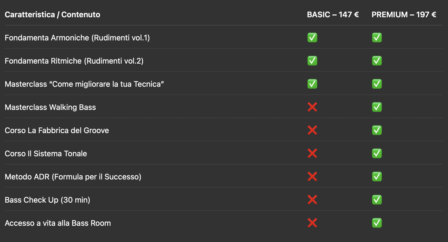Click the red X for Masterclass Walking Bass
Viewport: 448px width, 242px height.
click(312, 107)
